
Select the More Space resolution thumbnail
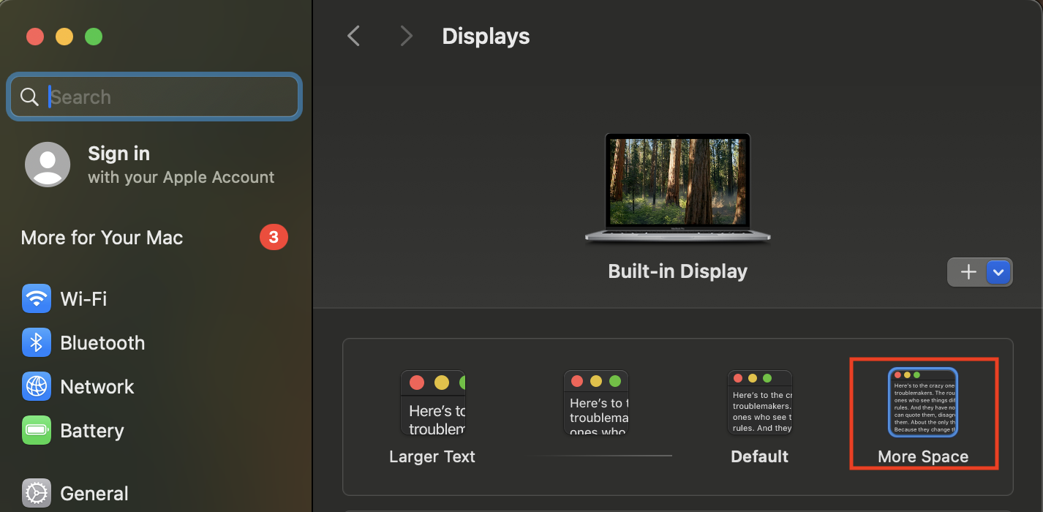pos(923,403)
